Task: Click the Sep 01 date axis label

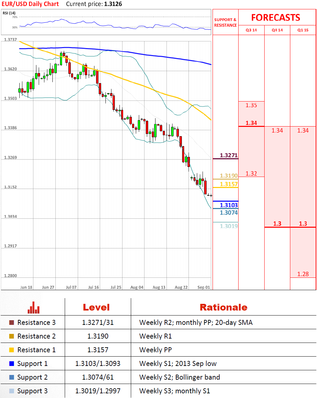Action: point(204,287)
